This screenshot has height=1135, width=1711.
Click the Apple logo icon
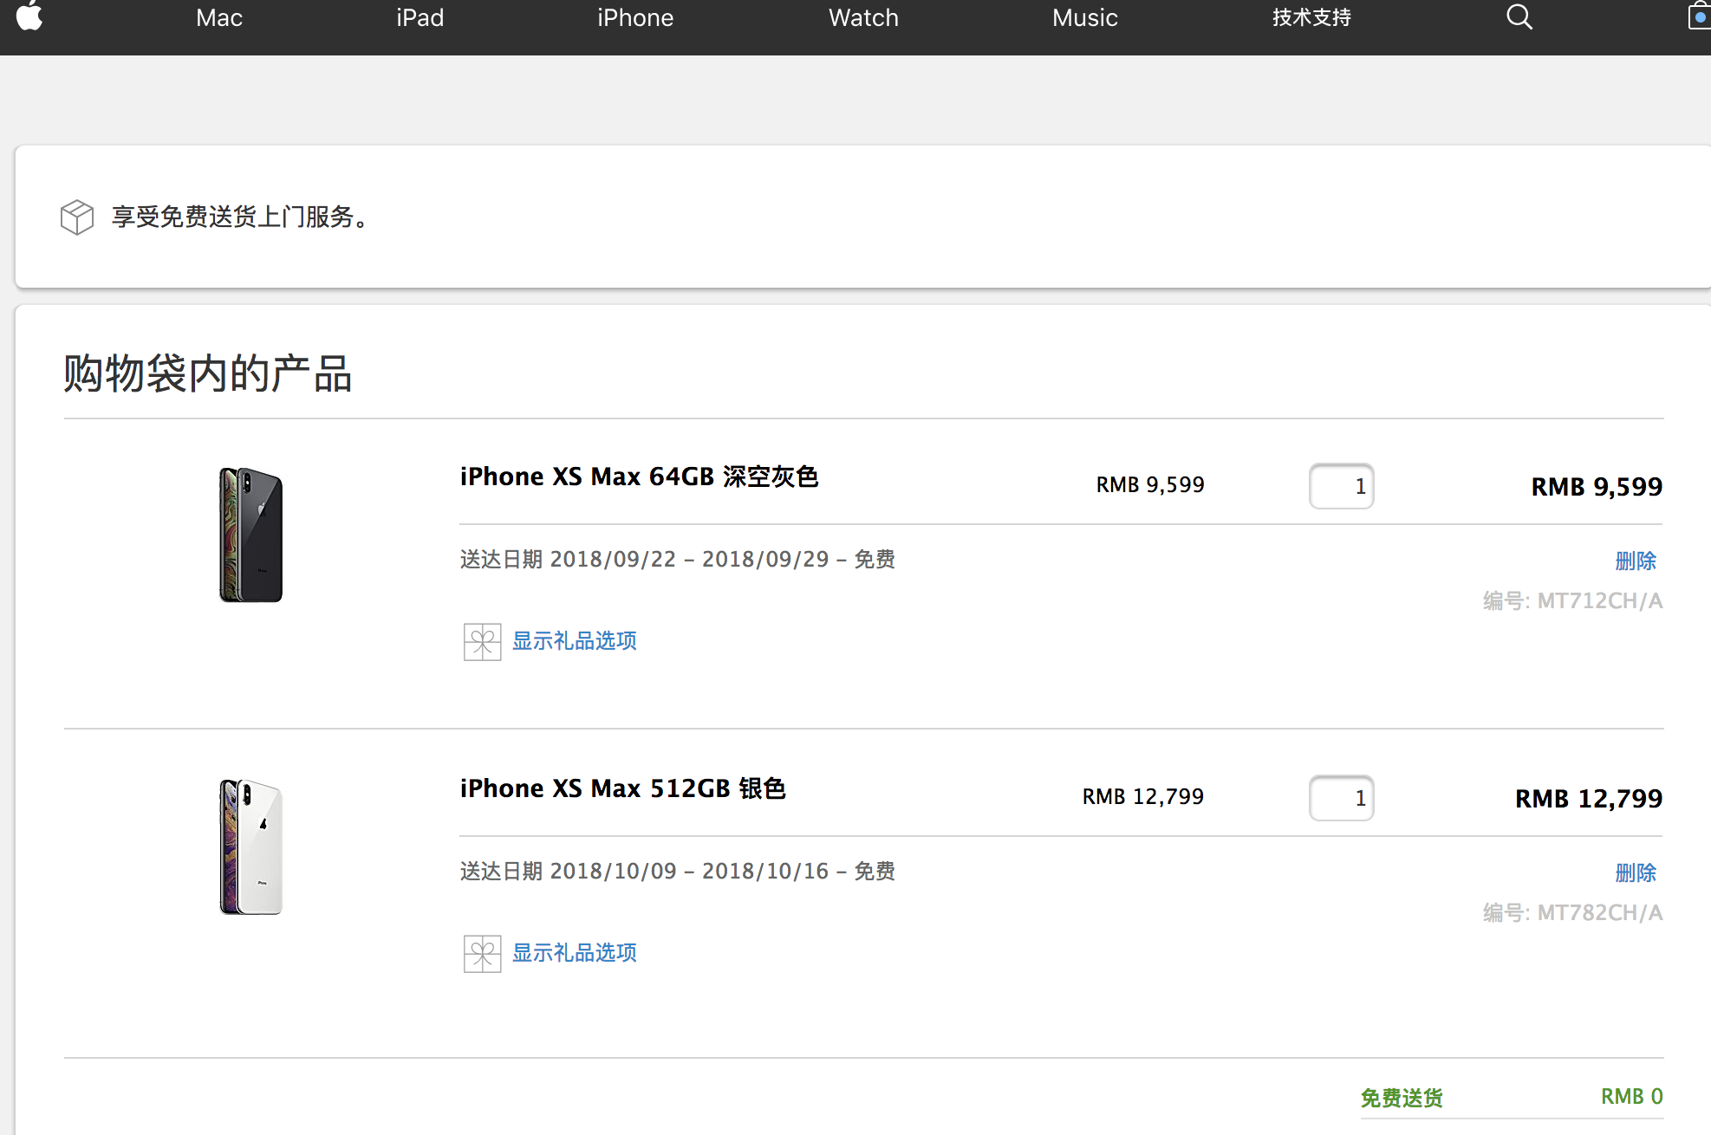29,16
